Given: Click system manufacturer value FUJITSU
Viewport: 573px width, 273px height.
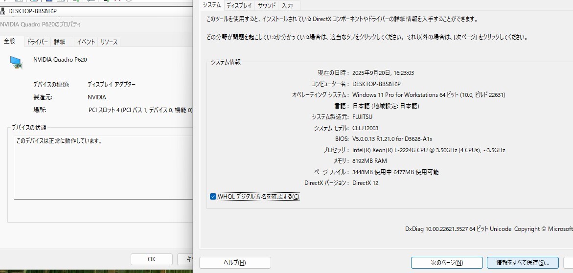Looking at the screenshot, I should point(362,117).
